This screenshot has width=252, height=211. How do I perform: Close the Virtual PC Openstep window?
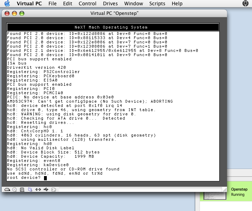pyautogui.click(x=7, y=13)
